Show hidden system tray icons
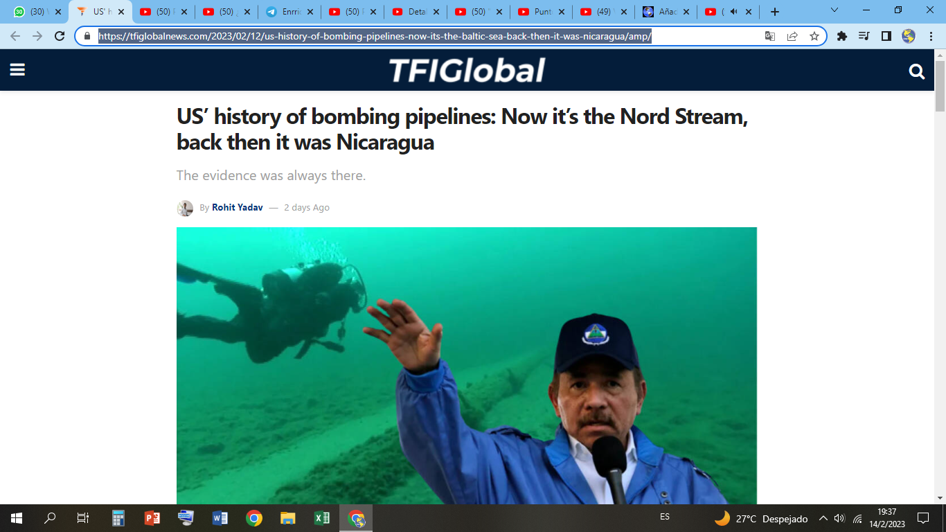This screenshot has width=946, height=532. [823, 518]
